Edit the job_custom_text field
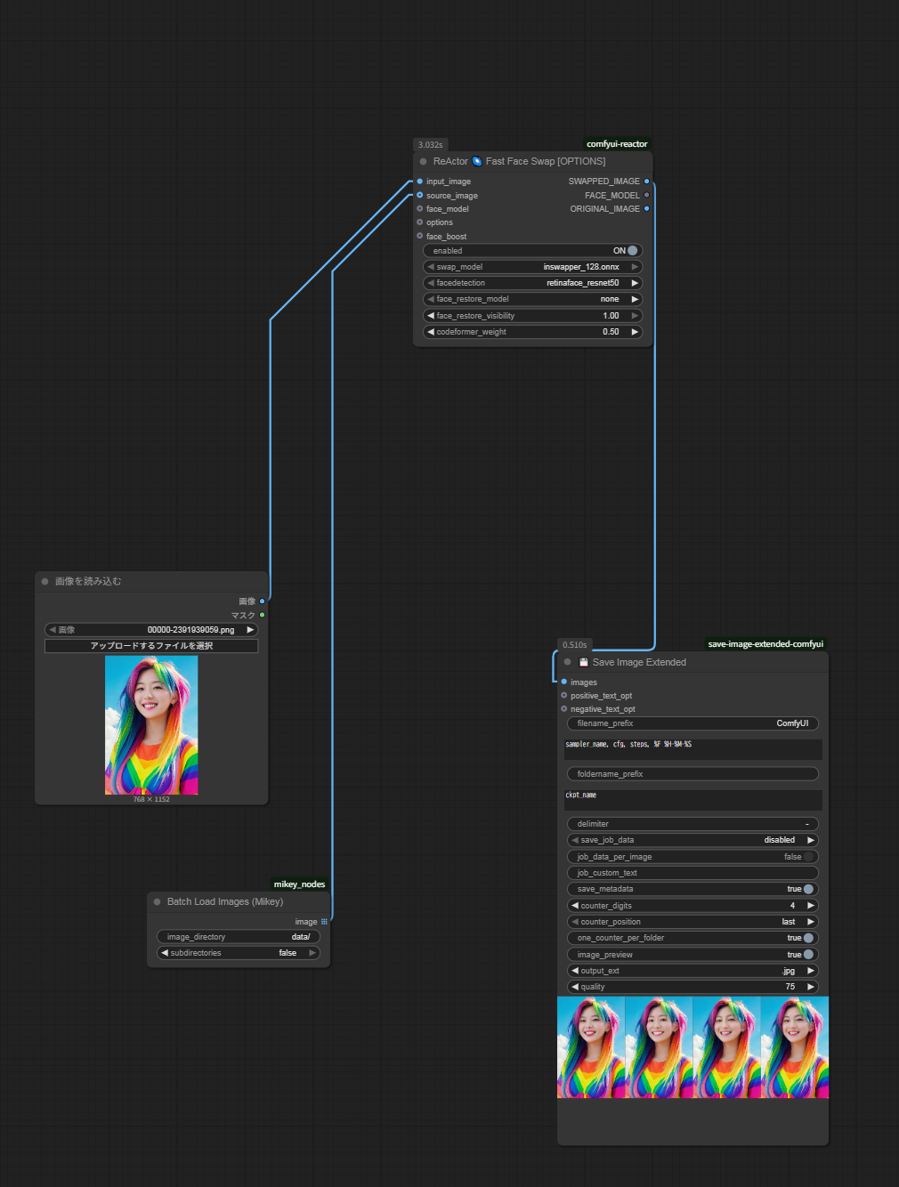 click(692, 873)
